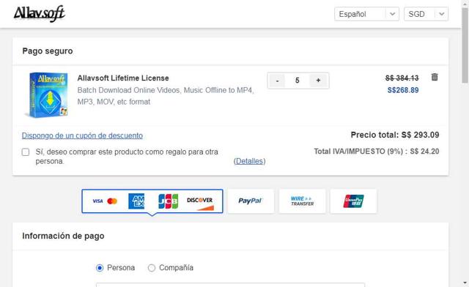469x287 pixels.
Task: Click the discounted price S$268.89
Action: coord(403,90)
